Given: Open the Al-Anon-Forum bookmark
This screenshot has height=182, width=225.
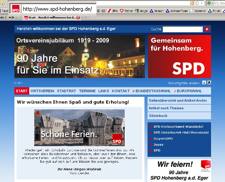Looking at the screenshot, I should click(x=177, y=11).
